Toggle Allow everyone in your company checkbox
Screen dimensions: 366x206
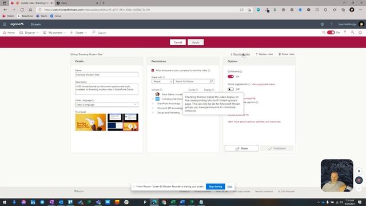(153, 70)
